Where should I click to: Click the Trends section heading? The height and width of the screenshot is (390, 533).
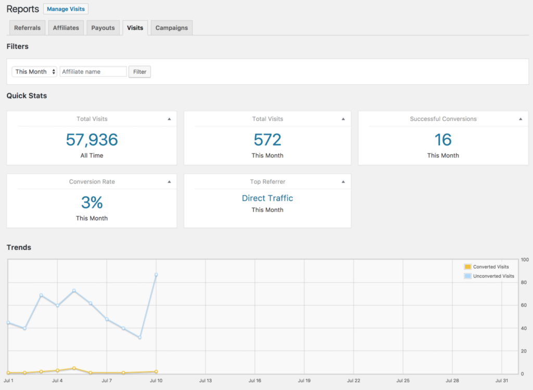pyautogui.click(x=19, y=248)
